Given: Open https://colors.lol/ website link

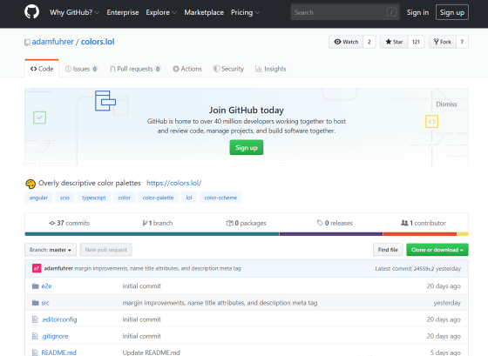Looking at the screenshot, I should point(173,183).
